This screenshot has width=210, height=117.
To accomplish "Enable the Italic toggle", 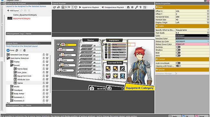I will (178, 56).
